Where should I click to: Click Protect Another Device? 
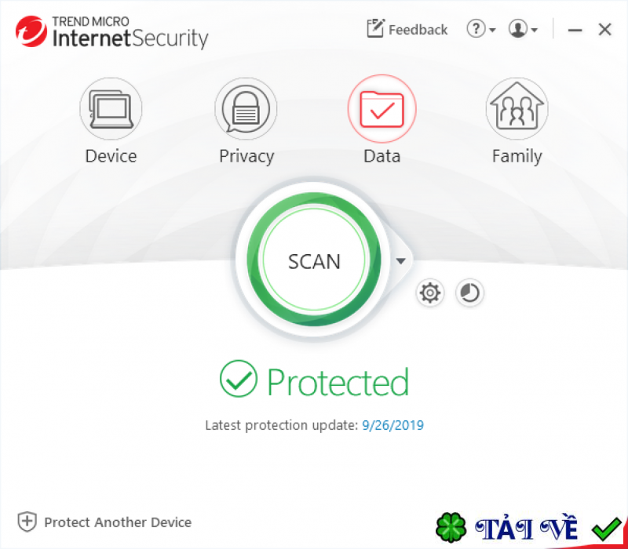tap(118, 522)
